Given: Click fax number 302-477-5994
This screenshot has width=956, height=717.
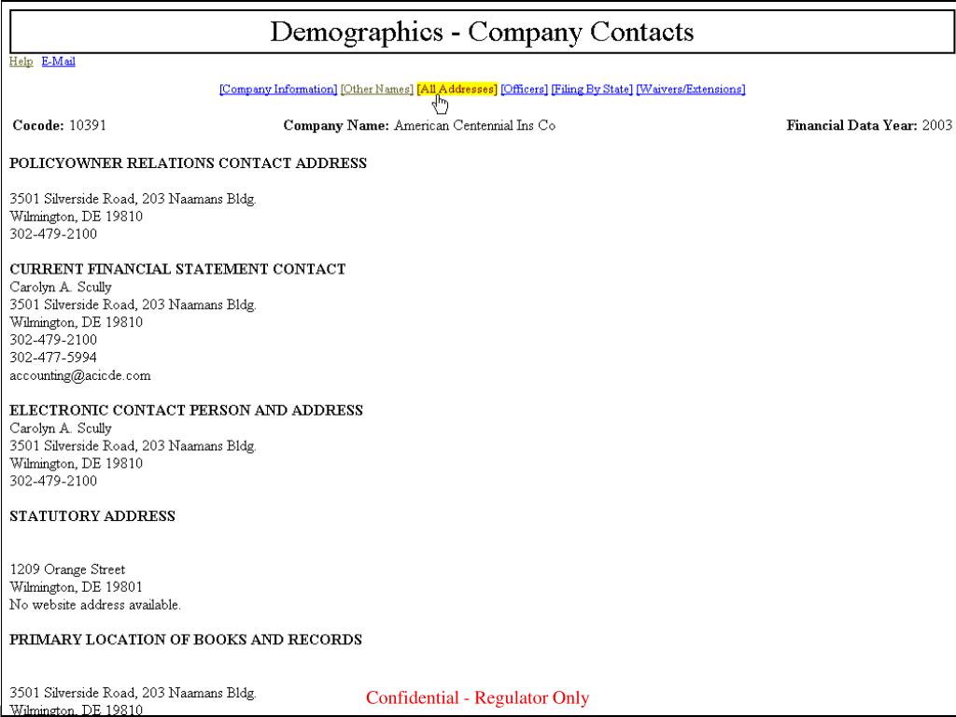Looking at the screenshot, I should pos(53,358).
